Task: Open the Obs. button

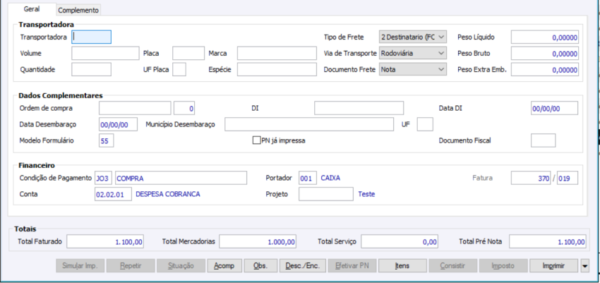Action: coord(260,266)
